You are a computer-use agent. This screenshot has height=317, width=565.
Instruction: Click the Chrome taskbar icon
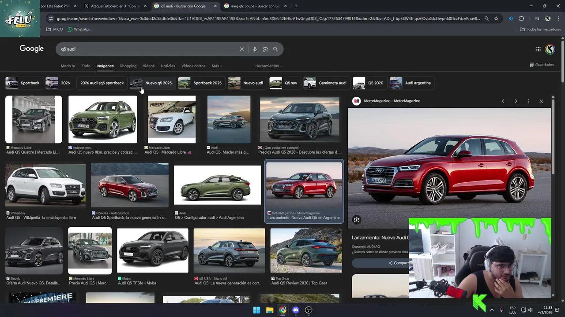pyautogui.click(x=282, y=310)
